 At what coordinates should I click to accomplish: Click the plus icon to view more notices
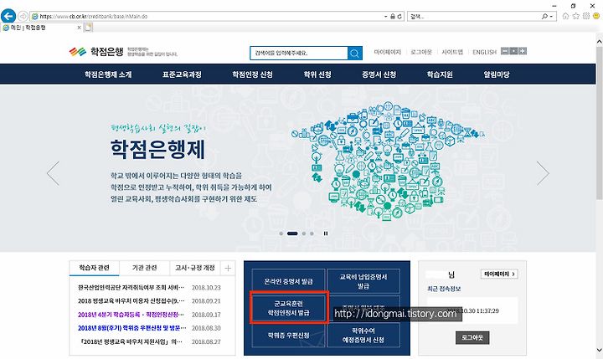tap(228, 269)
